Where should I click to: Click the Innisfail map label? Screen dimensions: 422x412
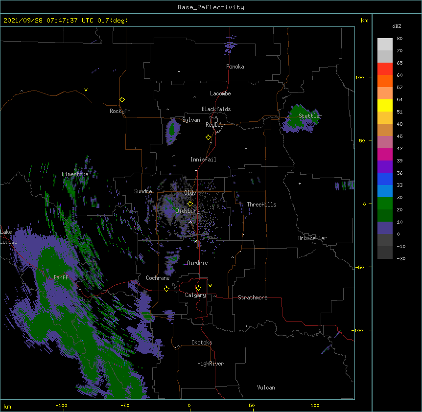click(x=203, y=160)
